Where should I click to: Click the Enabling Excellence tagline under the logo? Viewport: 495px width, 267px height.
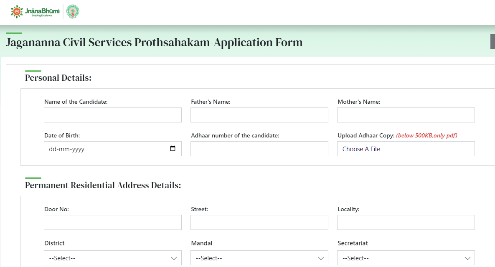pos(42,15)
